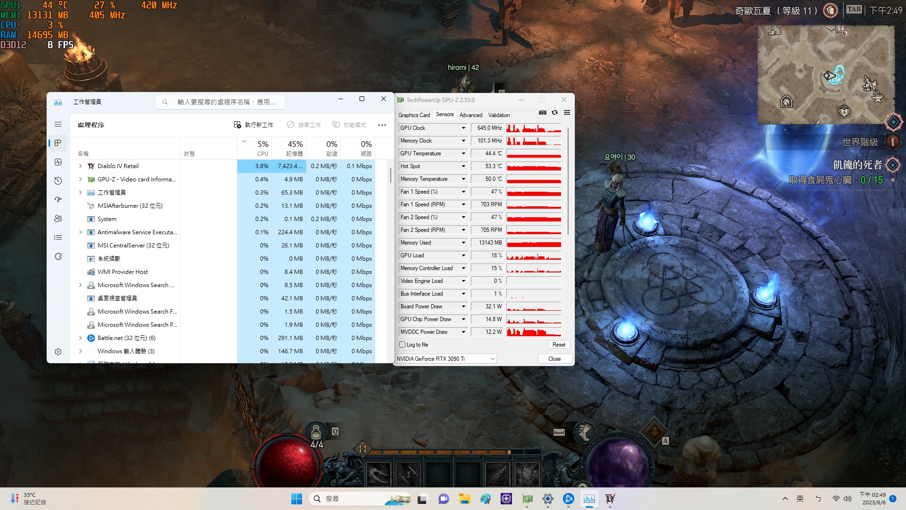This screenshot has width=906, height=510.
Task: Click GPU-Z sensors vertical scrollbar
Action: (568, 181)
